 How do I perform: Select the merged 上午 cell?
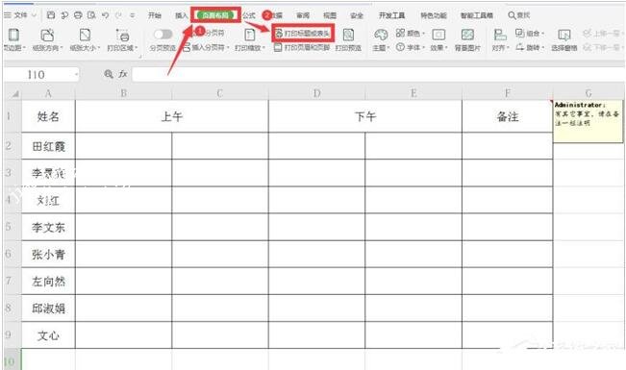click(x=172, y=116)
